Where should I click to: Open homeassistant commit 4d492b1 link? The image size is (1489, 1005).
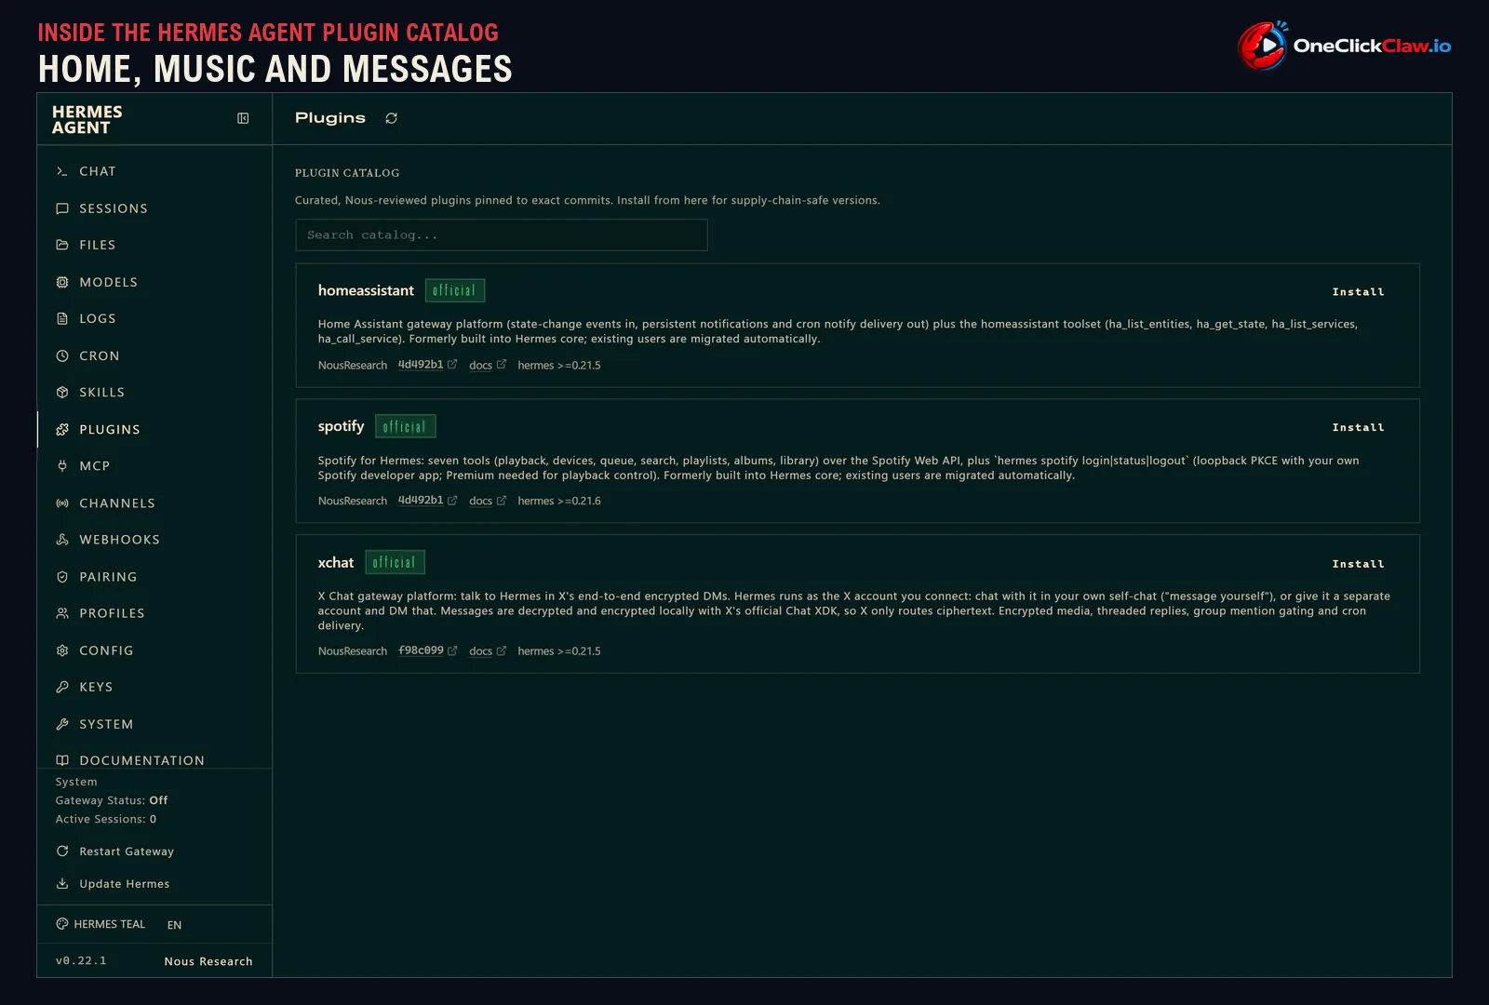coord(428,365)
